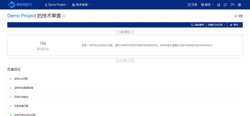Click the green check beside 没有失效图像链接
The width and height of the screenshot is (250, 116).
[x=11, y=88]
